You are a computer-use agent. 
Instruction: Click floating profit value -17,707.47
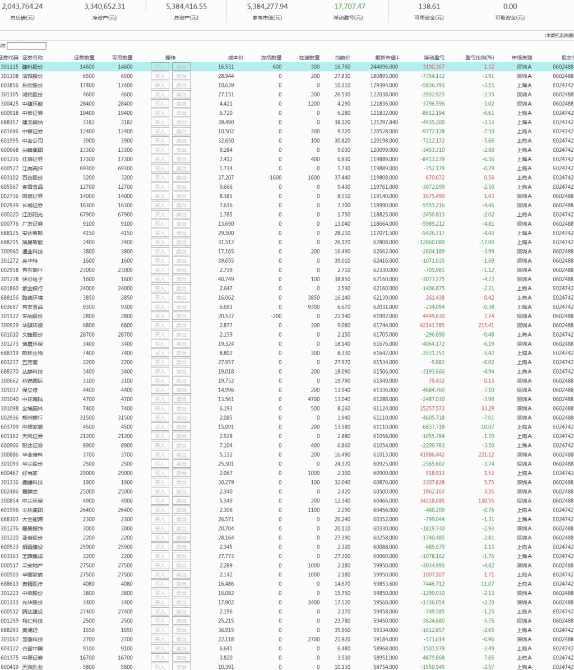pos(348,6)
